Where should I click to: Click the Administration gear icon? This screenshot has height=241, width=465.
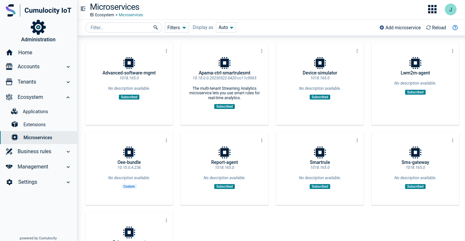coord(38,27)
